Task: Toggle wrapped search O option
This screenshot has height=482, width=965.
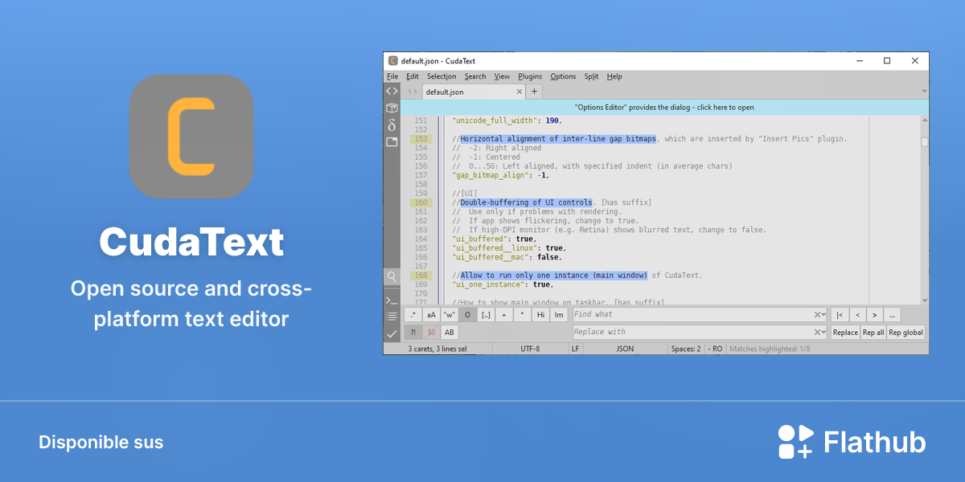Action: (x=467, y=315)
